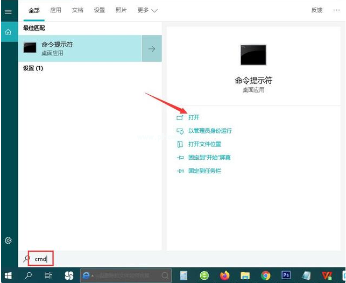346x283 pixels.
Task: Expand the 更多 dropdown filter
Action: coord(147,10)
